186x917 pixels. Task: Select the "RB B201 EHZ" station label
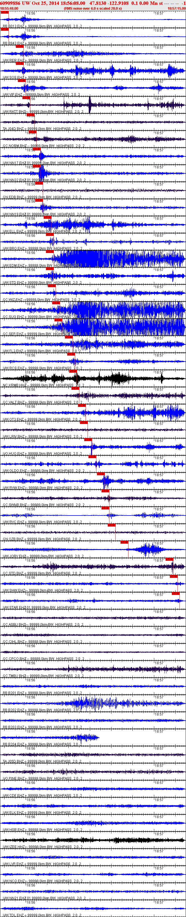(13, 693)
